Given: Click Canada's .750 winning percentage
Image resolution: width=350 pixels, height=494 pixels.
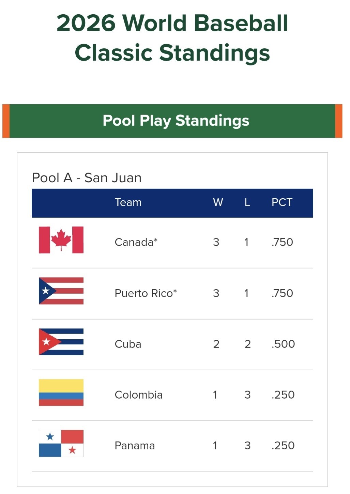Looking at the screenshot, I should point(282,242).
